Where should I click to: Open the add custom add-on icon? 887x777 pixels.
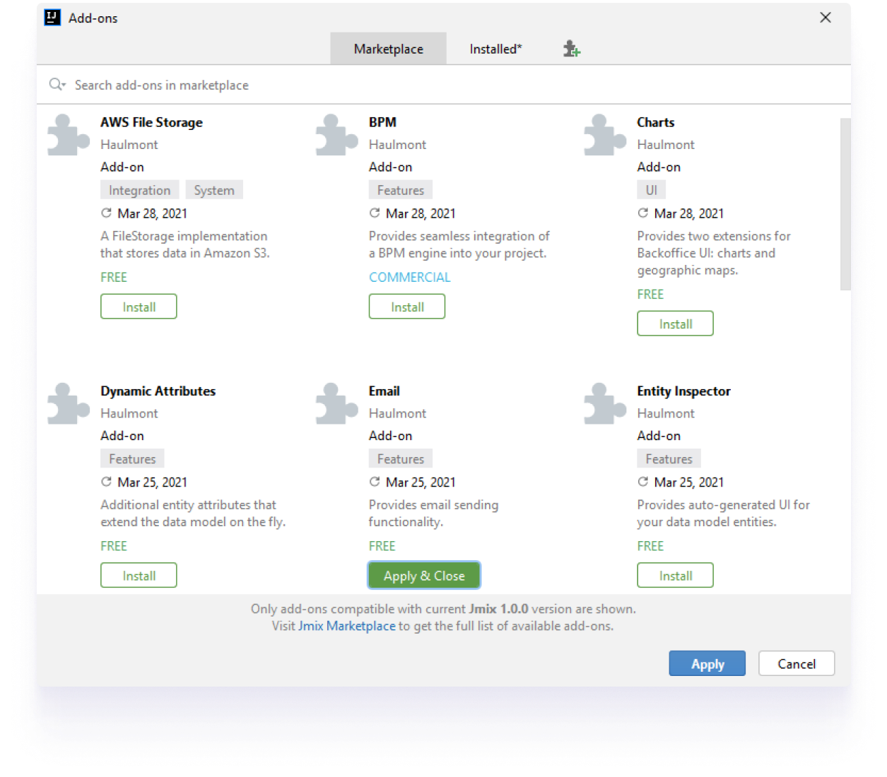click(x=572, y=49)
